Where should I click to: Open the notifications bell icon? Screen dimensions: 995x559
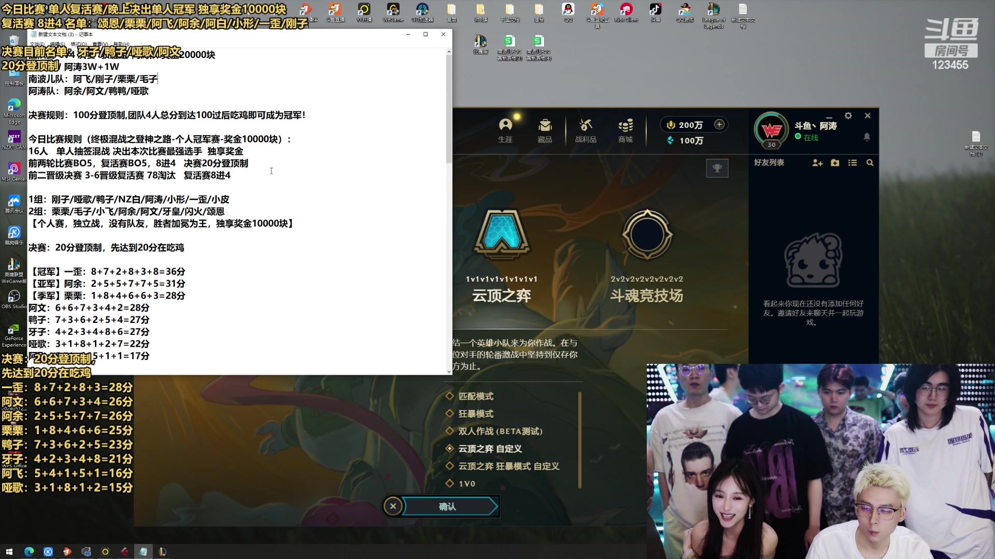pos(866,137)
